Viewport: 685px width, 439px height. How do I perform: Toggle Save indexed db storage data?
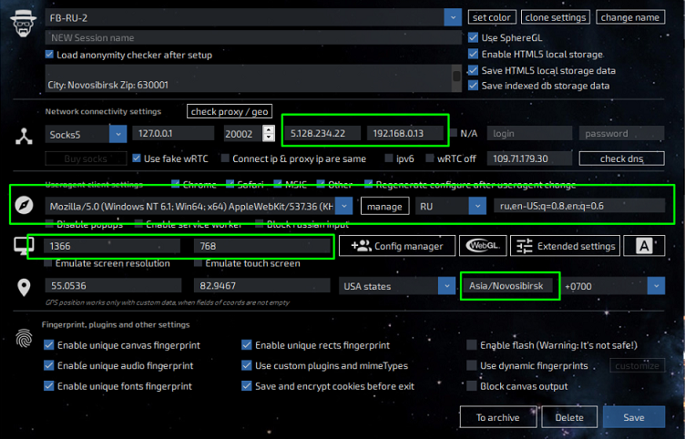point(473,86)
